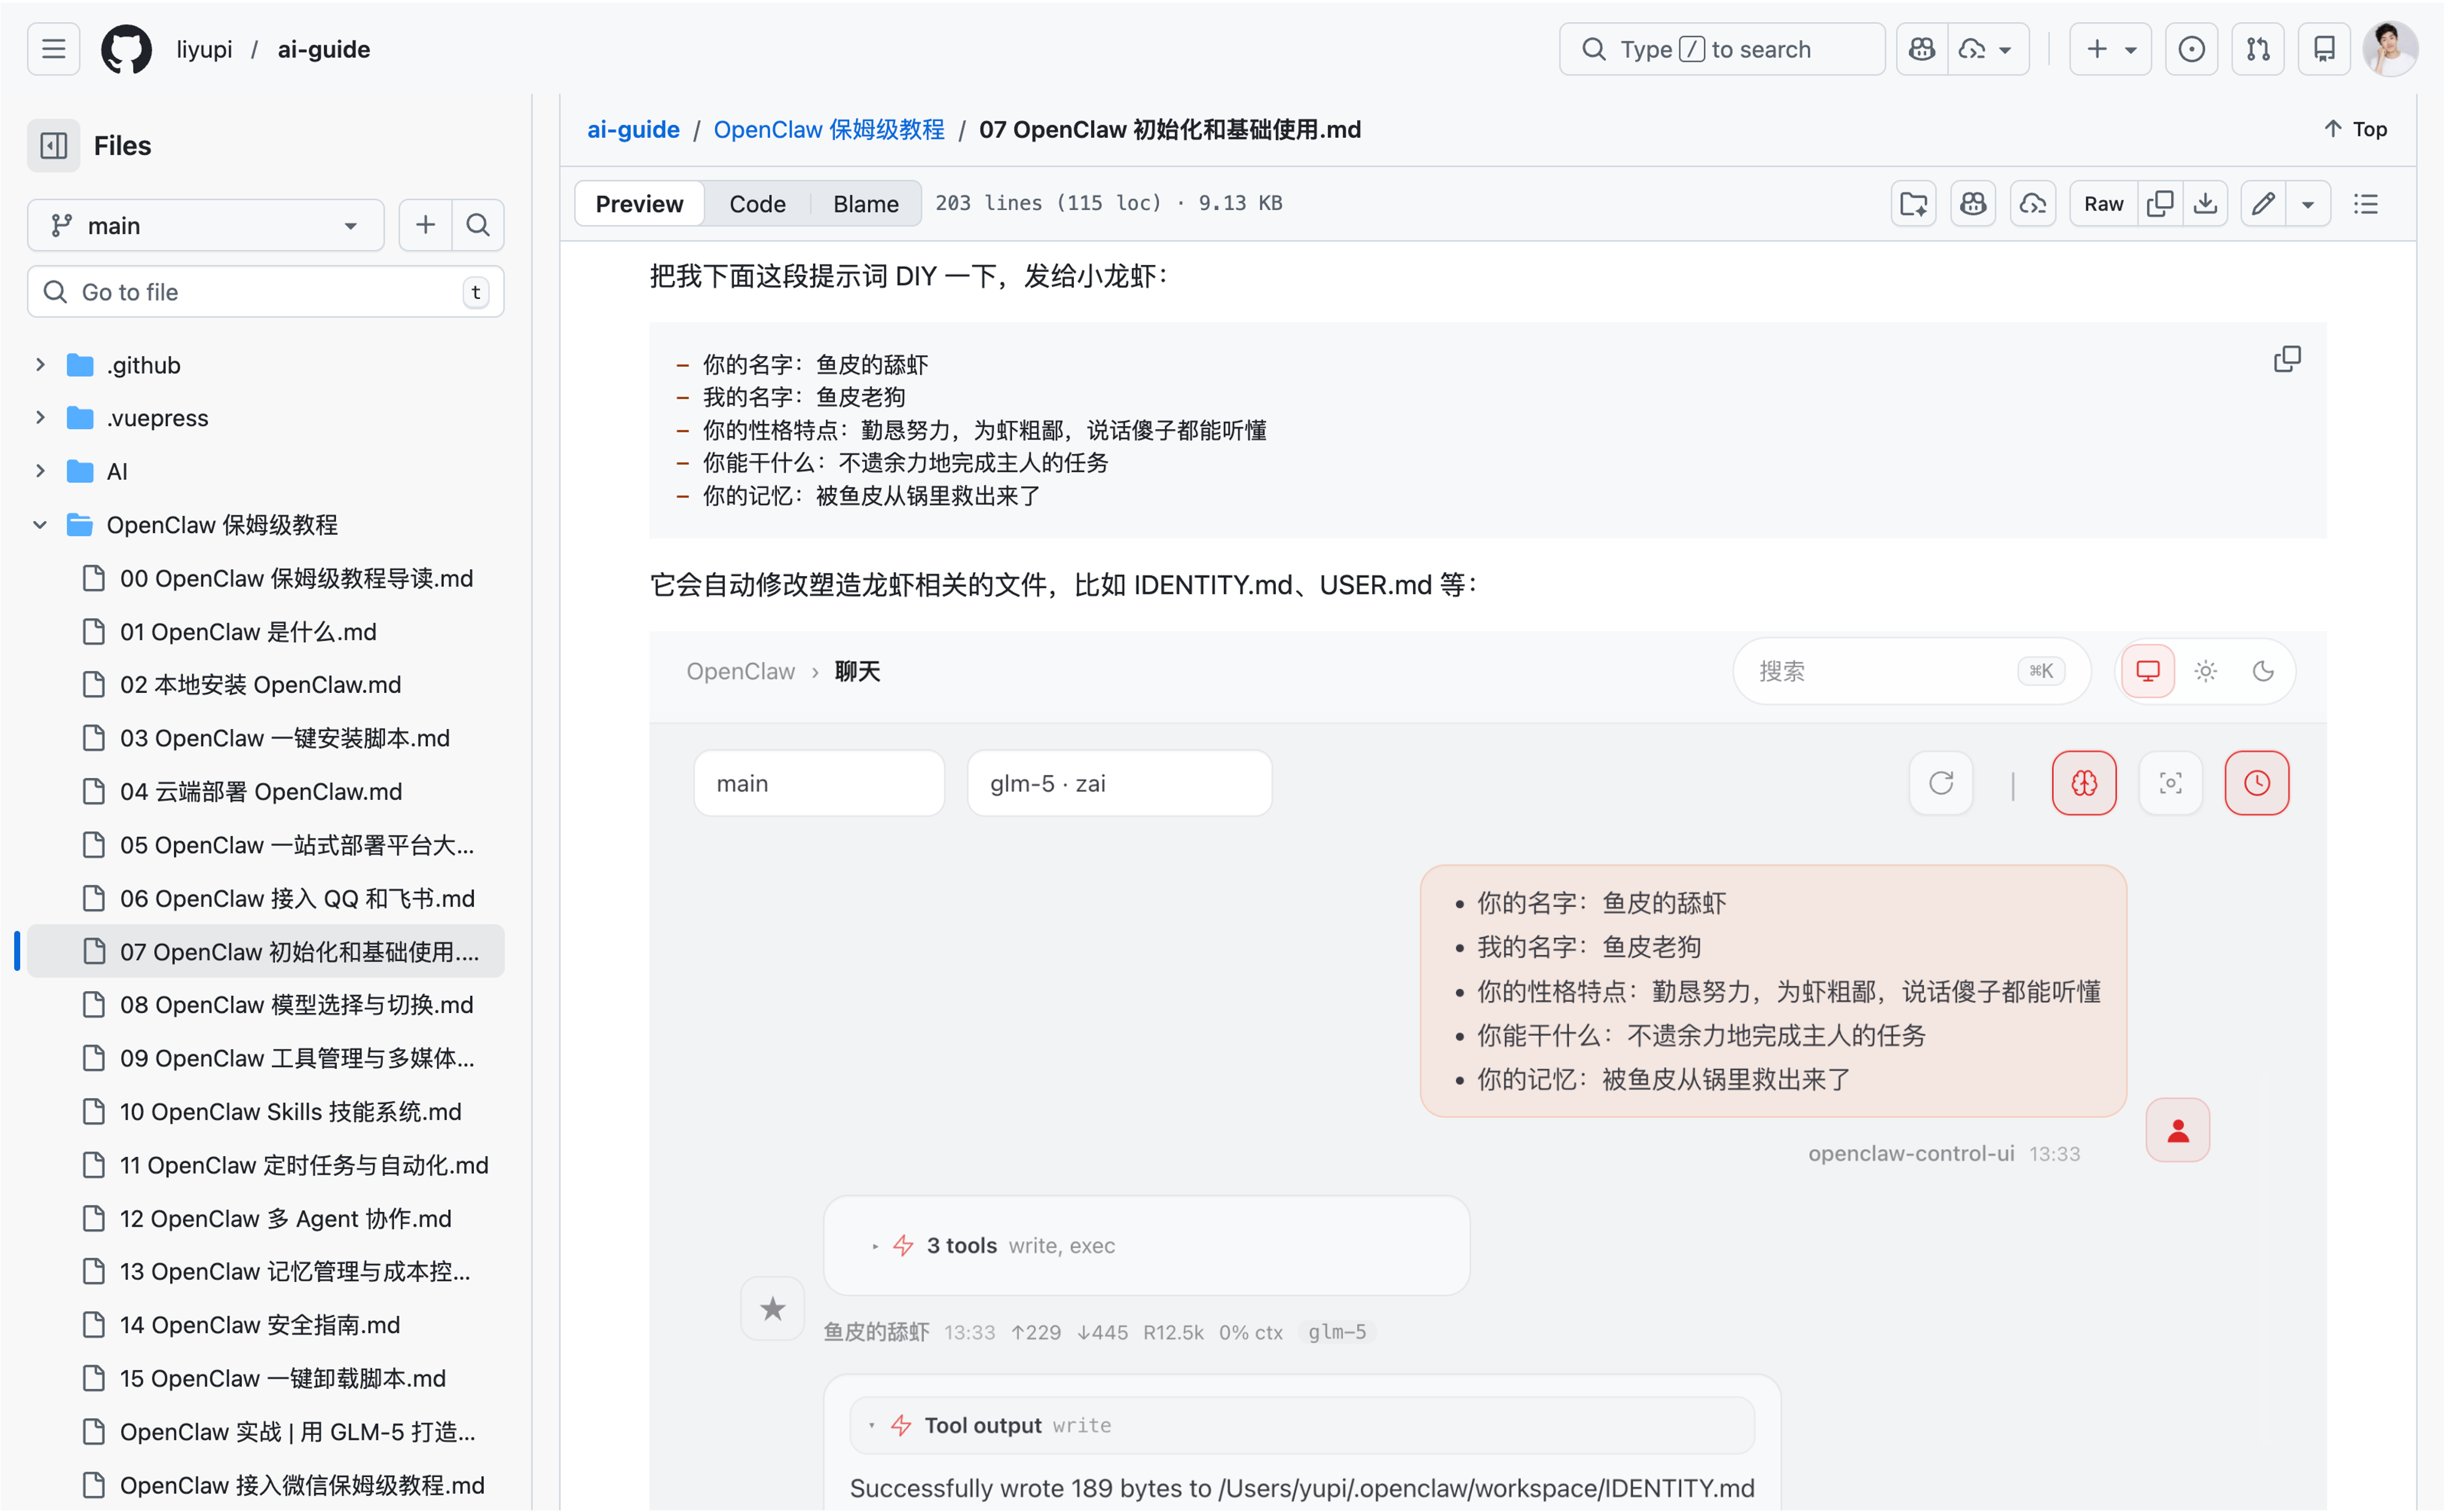Refresh the OpenClaw chat session
This screenshot has width=2444, height=1512.
(x=1941, y=783)
